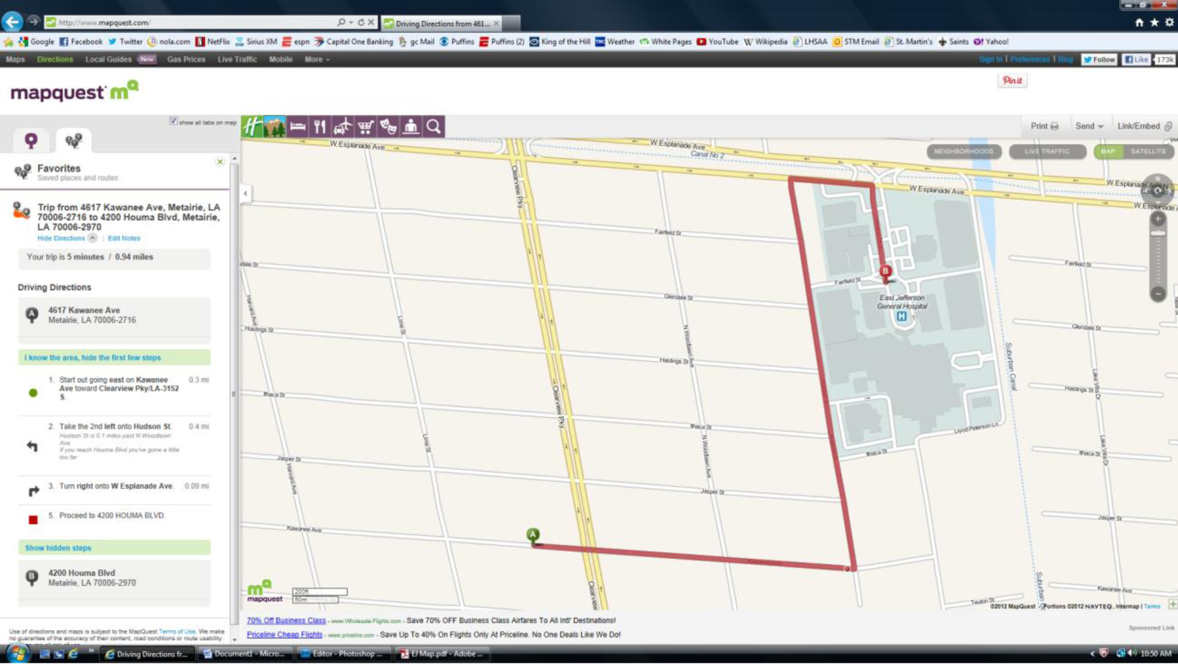The image size is (1178, 664).
Task: Open EJ Map.pdf - Adobe taskbar item
Action: pos(443,654)
